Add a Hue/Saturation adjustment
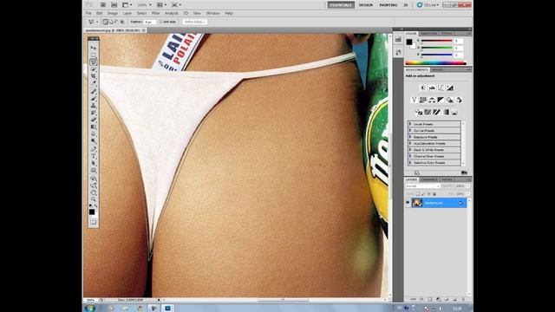 [x=422, y=101]
